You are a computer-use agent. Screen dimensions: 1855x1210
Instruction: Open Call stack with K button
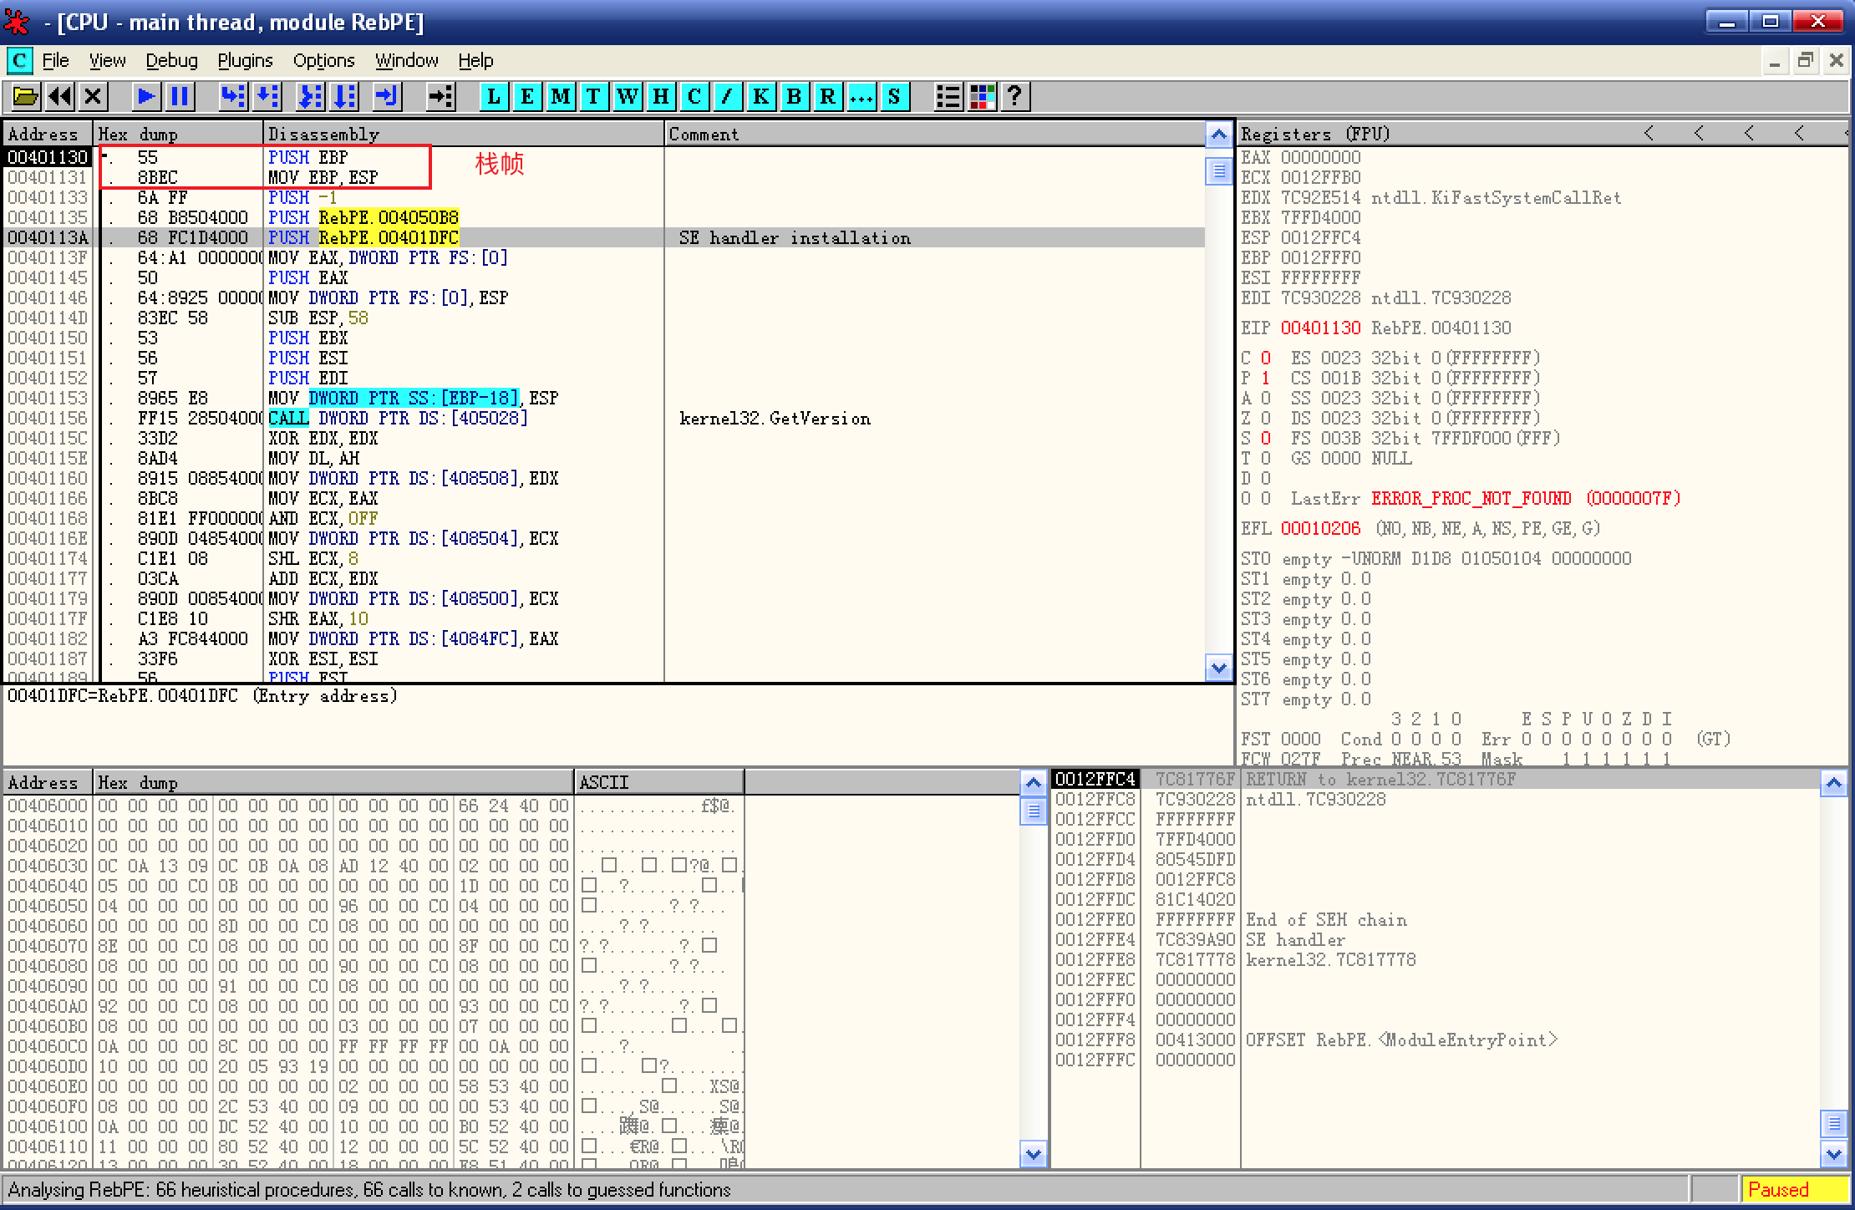760,97
